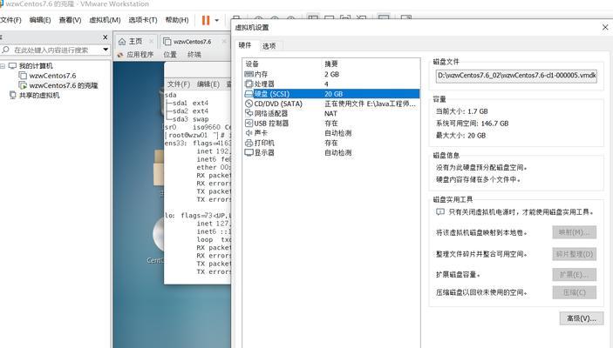Screen dimensions: 613x348
Task: Select the USB 控制器 device row
Action: [x=331, y=124]
